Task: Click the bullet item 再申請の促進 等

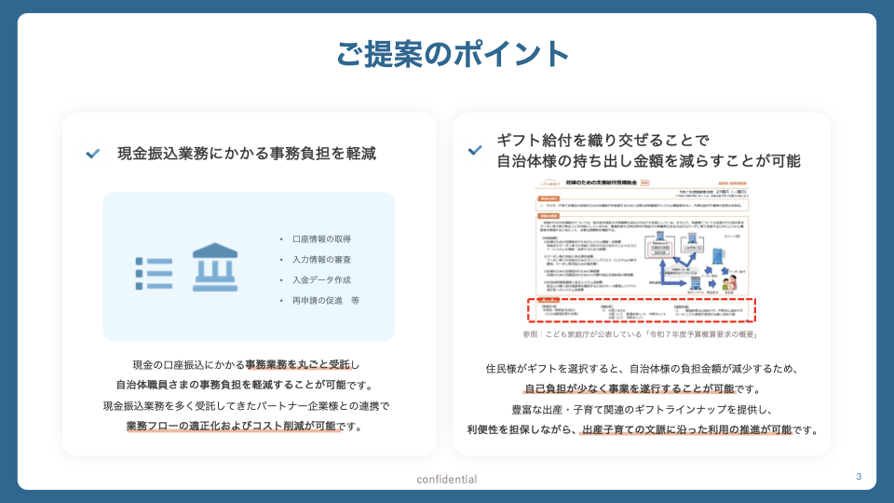Action: coord(325,301)
